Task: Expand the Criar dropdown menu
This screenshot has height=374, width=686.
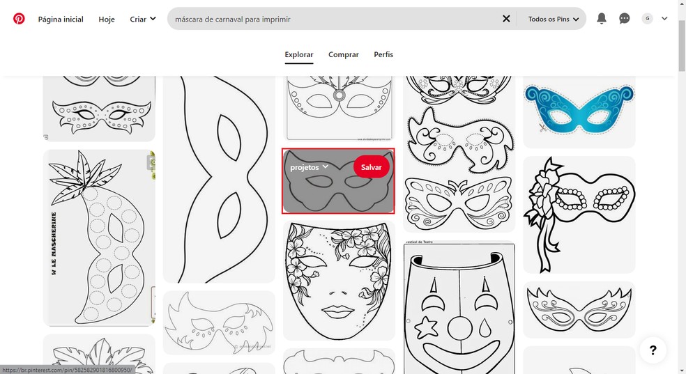Action: click(x=143, y=19)
